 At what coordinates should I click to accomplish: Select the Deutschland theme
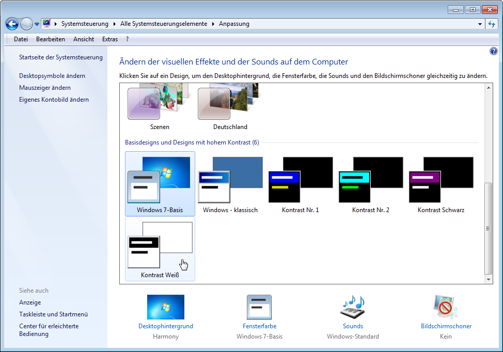pyautogui.click(x=230, y=107)
